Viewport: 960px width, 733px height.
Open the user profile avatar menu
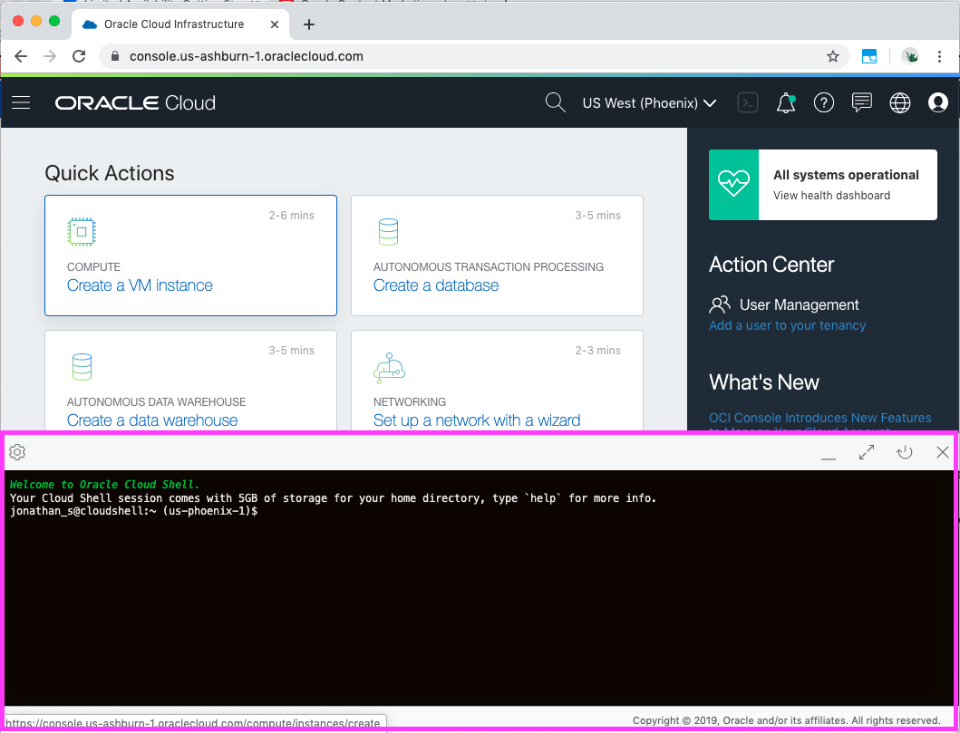click(x=937, y=102)
